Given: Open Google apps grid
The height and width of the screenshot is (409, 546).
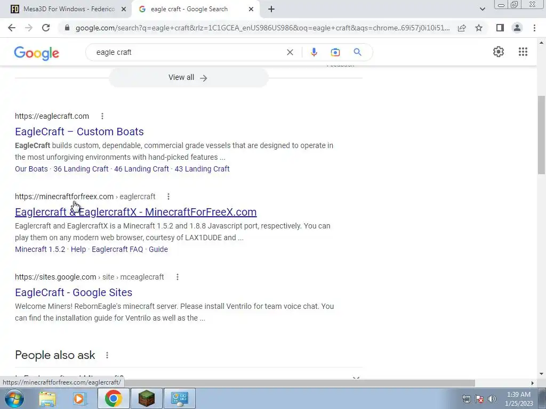Looking at the screenshot, I should point(523,52).
